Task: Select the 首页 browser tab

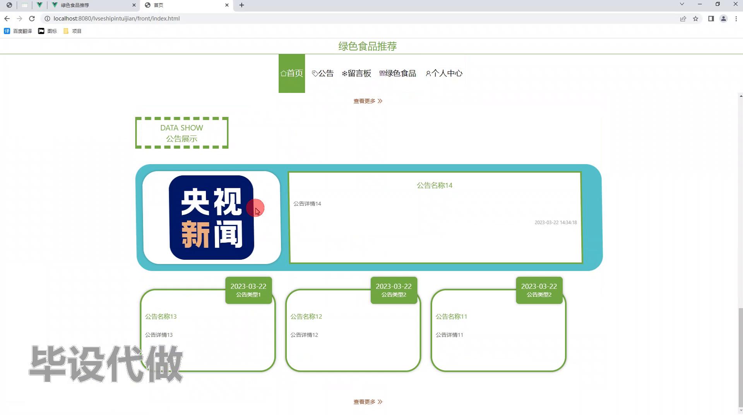Action: 187,5
